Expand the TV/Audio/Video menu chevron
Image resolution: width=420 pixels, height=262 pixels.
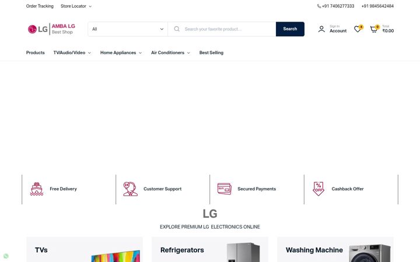(x=89, y=53)
